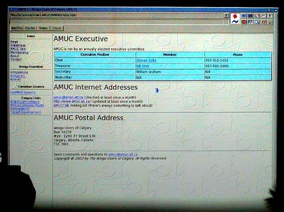Screen dimensions: 284x212
Task: Click the Member column header
Action: 170,55
